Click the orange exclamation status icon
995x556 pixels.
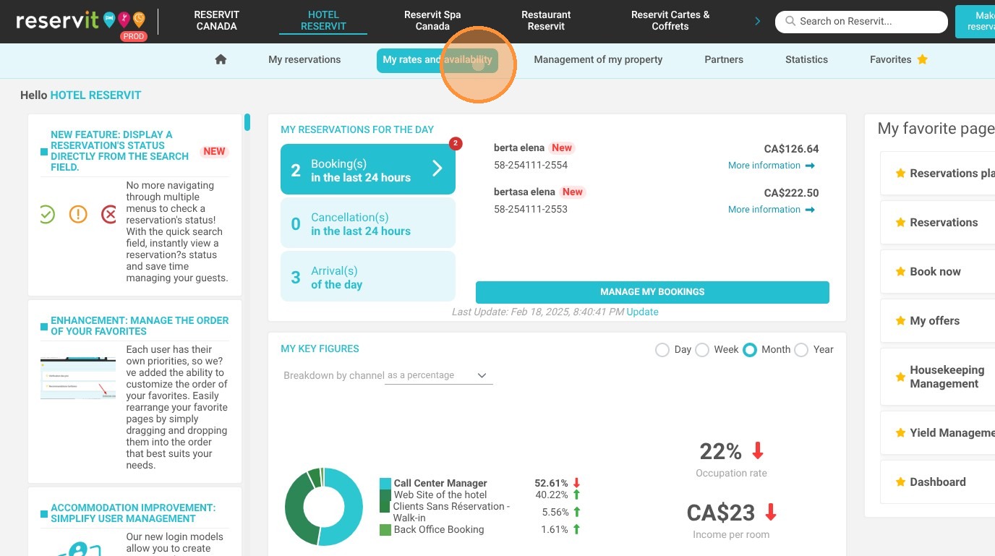78,215
